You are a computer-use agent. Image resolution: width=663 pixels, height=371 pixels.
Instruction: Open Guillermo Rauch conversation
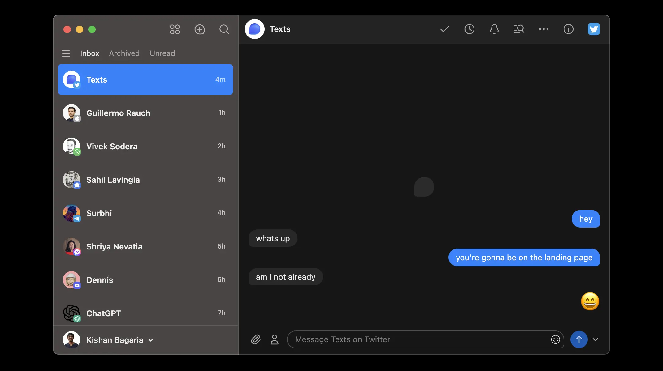[145, 113]
